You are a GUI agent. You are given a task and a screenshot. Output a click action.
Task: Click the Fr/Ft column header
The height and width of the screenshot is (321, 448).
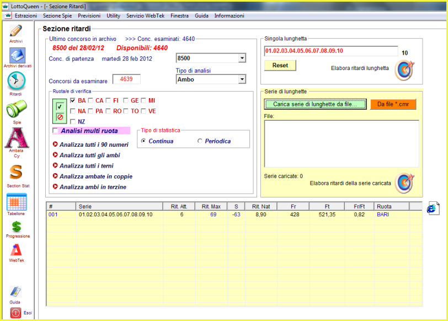coord(359,206)
